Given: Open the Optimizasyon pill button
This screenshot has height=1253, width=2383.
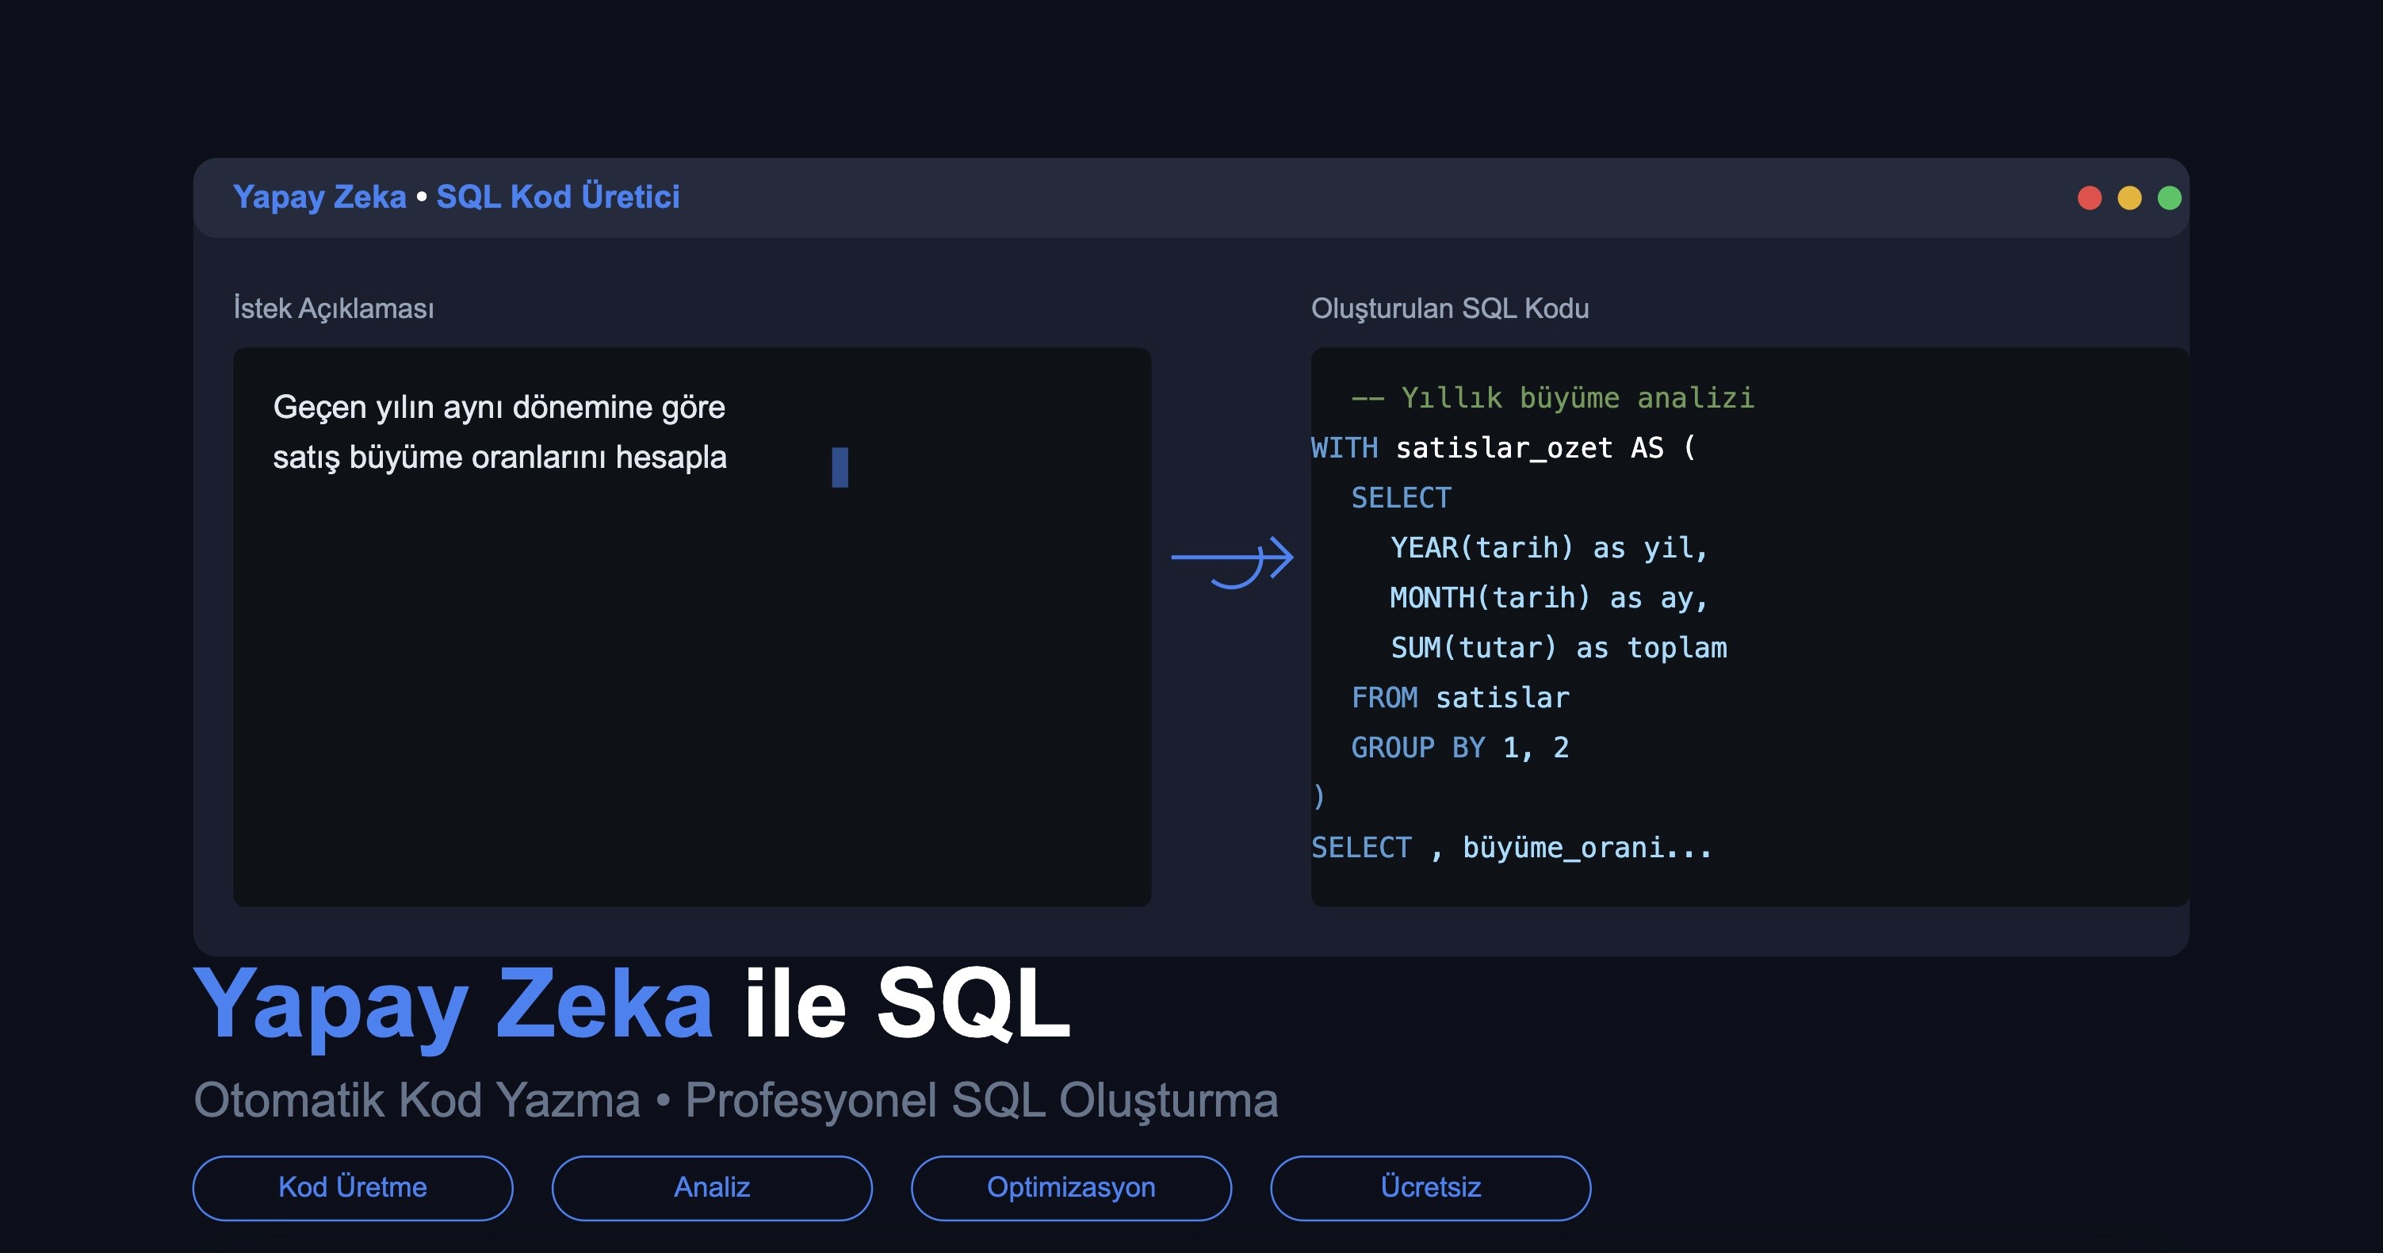Looking at the screenshot, I should point(1071,1187).
